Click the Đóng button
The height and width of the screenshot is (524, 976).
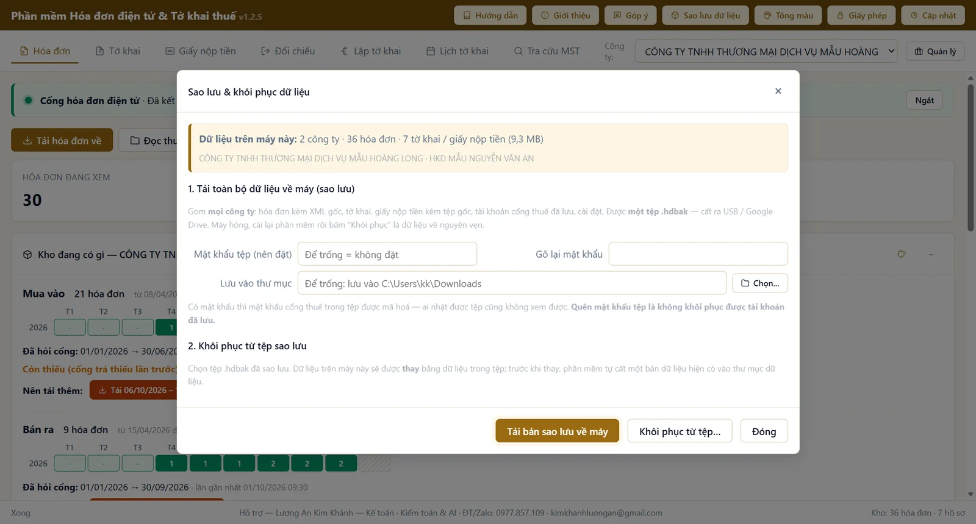point(764,431)
